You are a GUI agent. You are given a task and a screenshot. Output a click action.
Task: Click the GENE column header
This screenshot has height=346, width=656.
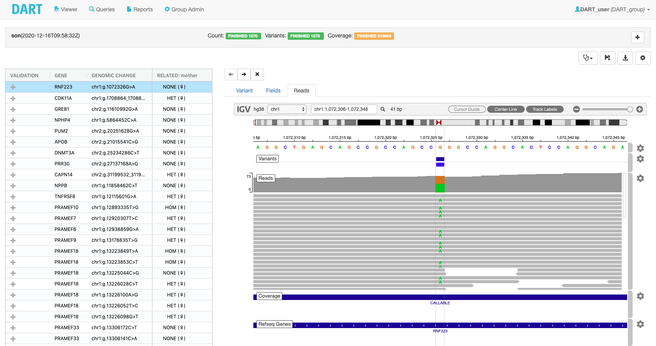[61, 76]
